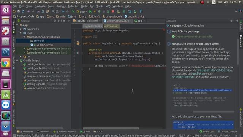Expand the manifests folder
This screenshot has width=243, height=137.
tap(21, 29)
